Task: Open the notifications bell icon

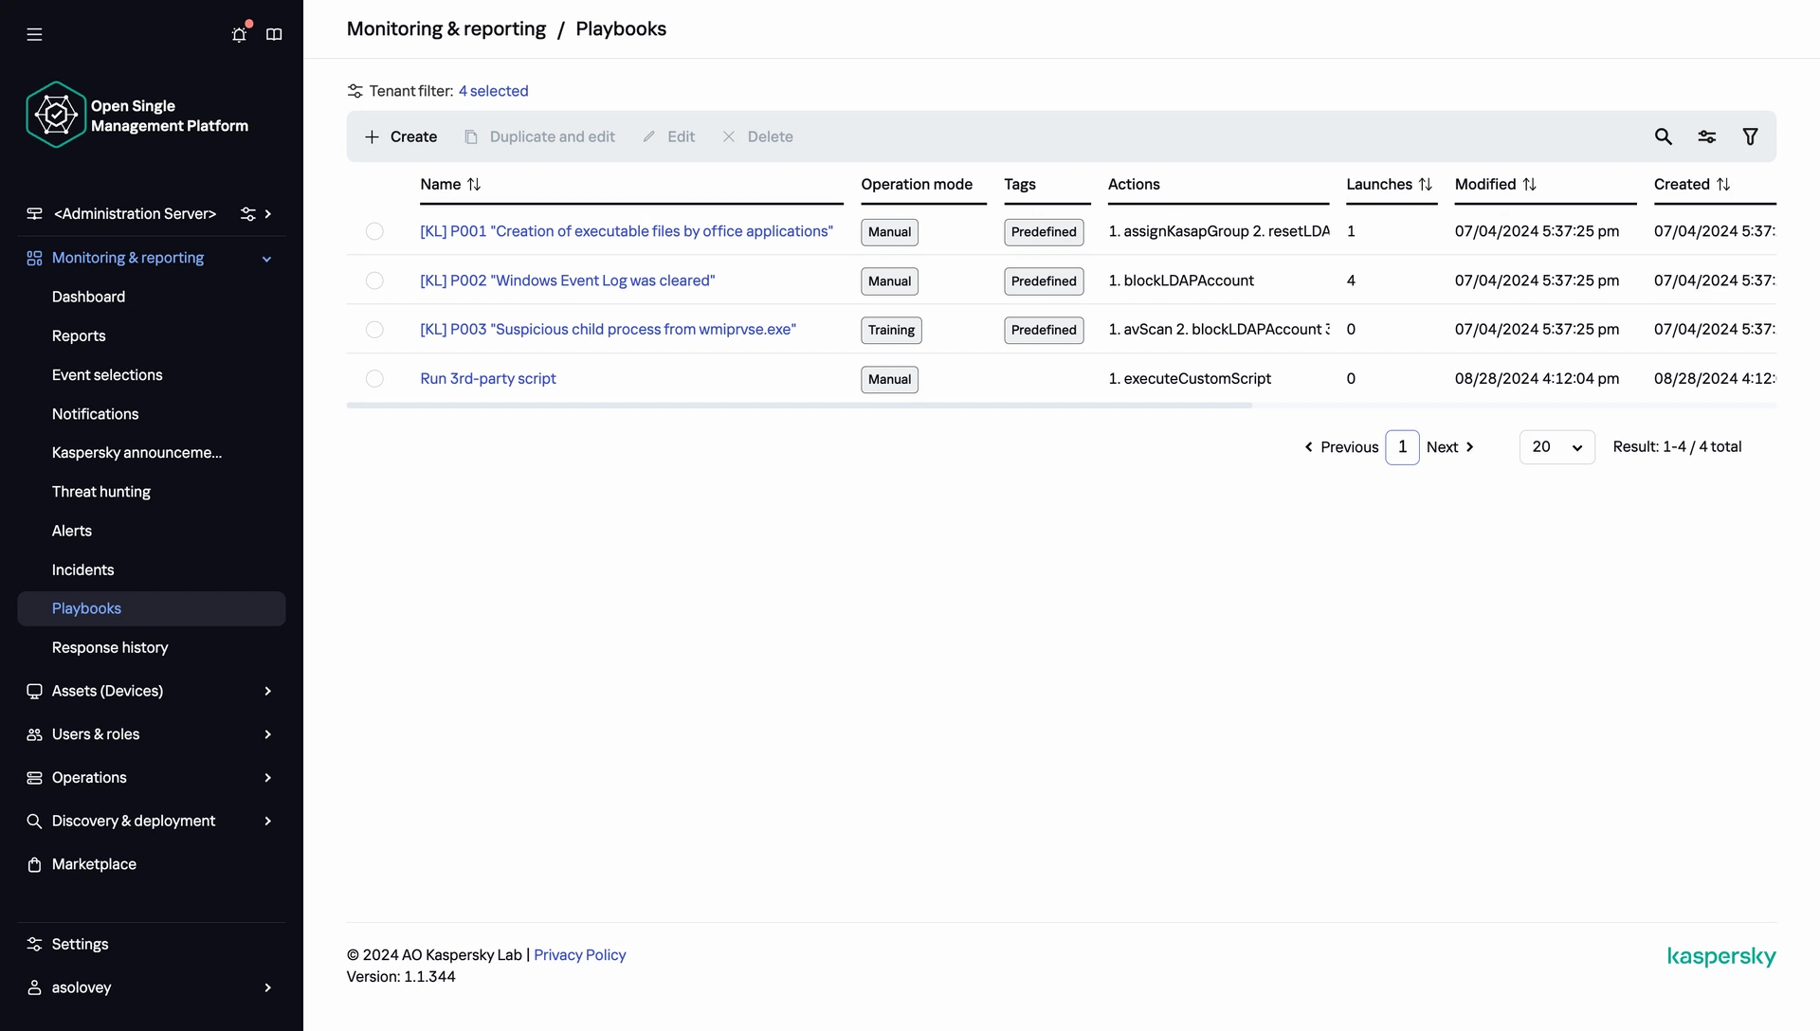Action: (239, 34)
